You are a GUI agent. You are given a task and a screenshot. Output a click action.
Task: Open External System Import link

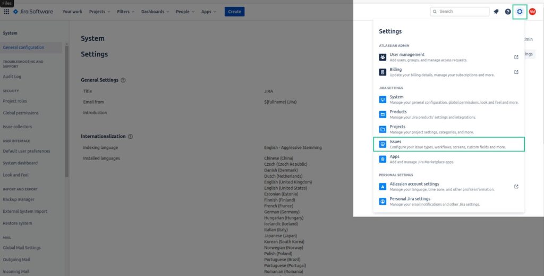point(25,212)
